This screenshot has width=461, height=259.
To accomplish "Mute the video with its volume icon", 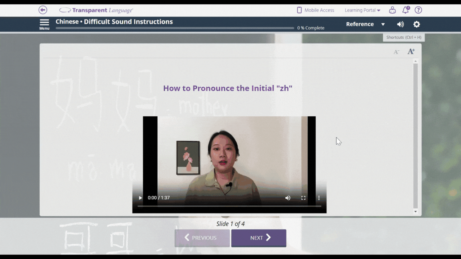I will pyautogui.click(x=288, y=198).
